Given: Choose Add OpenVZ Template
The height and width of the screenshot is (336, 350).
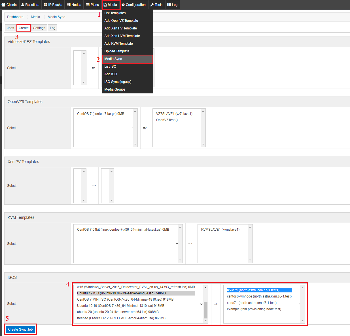Looking at the screenshot, I should pyautogui.click(x=128, y=21).
